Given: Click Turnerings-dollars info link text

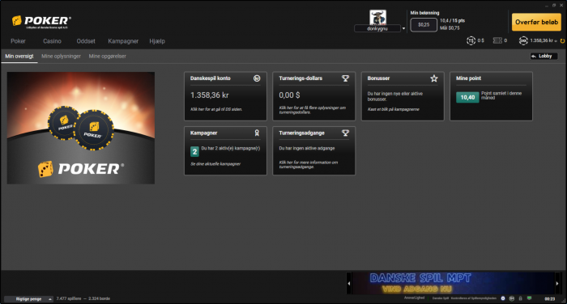Looking at the screenshot, I should (313, 110).
